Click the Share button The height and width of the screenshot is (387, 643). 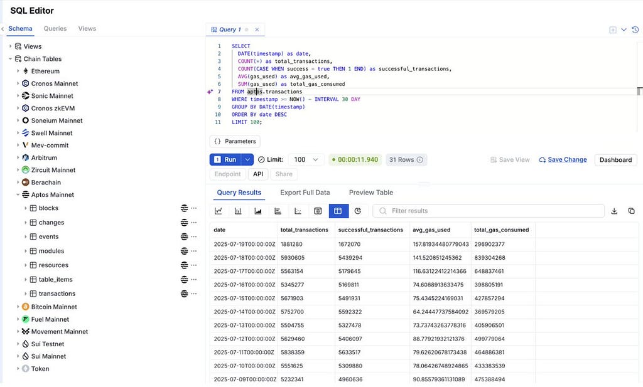tap(284, 174)
